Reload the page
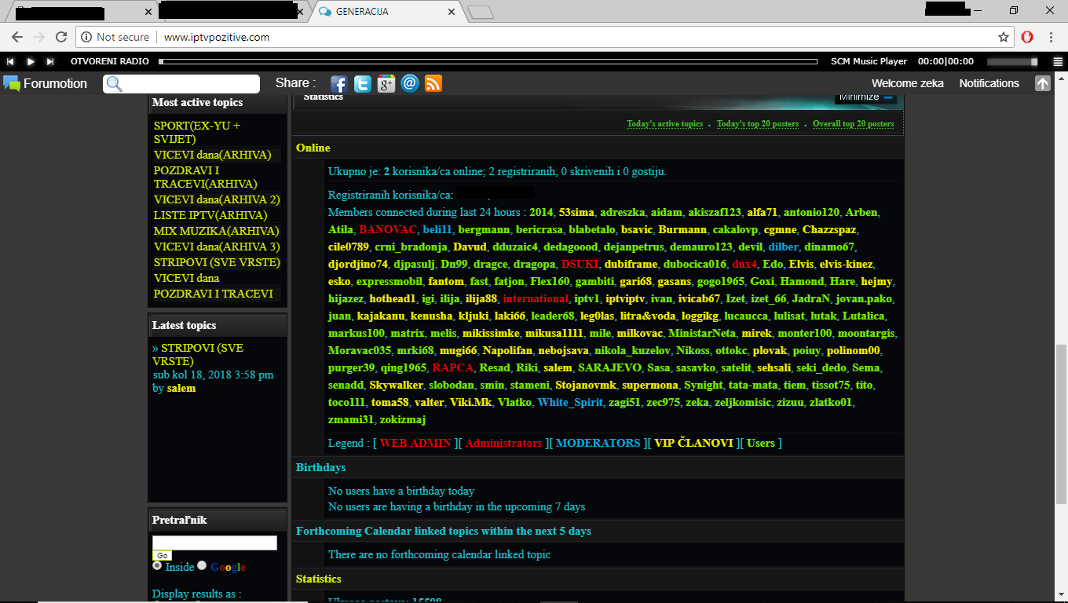Screen dimensions: 1068x603 pos(62,37)
